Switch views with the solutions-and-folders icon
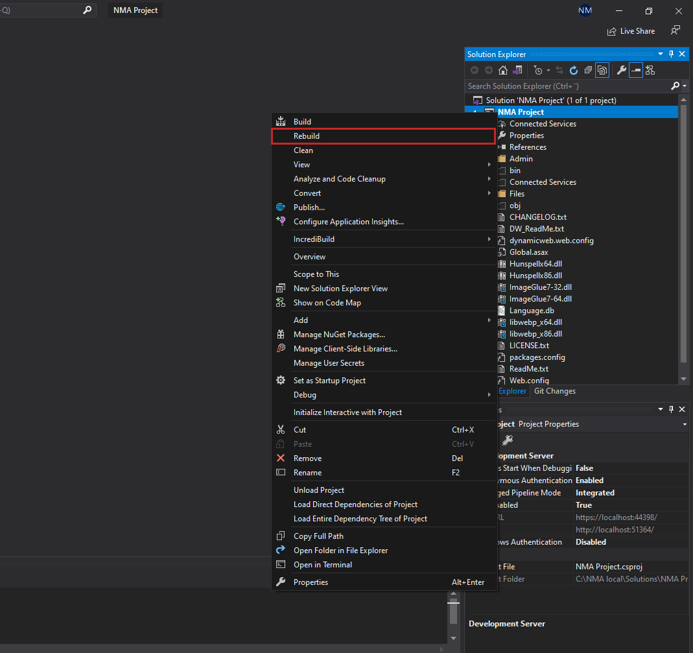Image resolution: width=693 pixels, height=653 pixels. pos(517,70)
